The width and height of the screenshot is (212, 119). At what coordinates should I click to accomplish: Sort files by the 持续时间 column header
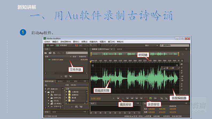pyautogui.click(x=83, y=57)
